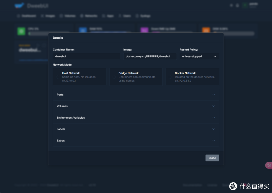Expand the Environment Variables section
272x193 pixels.
point(136,118)
